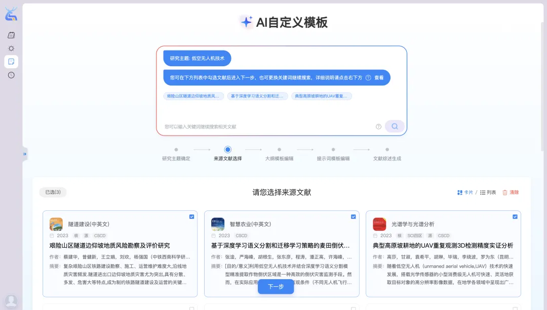Click 清除 to clear selections

(x=511, y=193)
